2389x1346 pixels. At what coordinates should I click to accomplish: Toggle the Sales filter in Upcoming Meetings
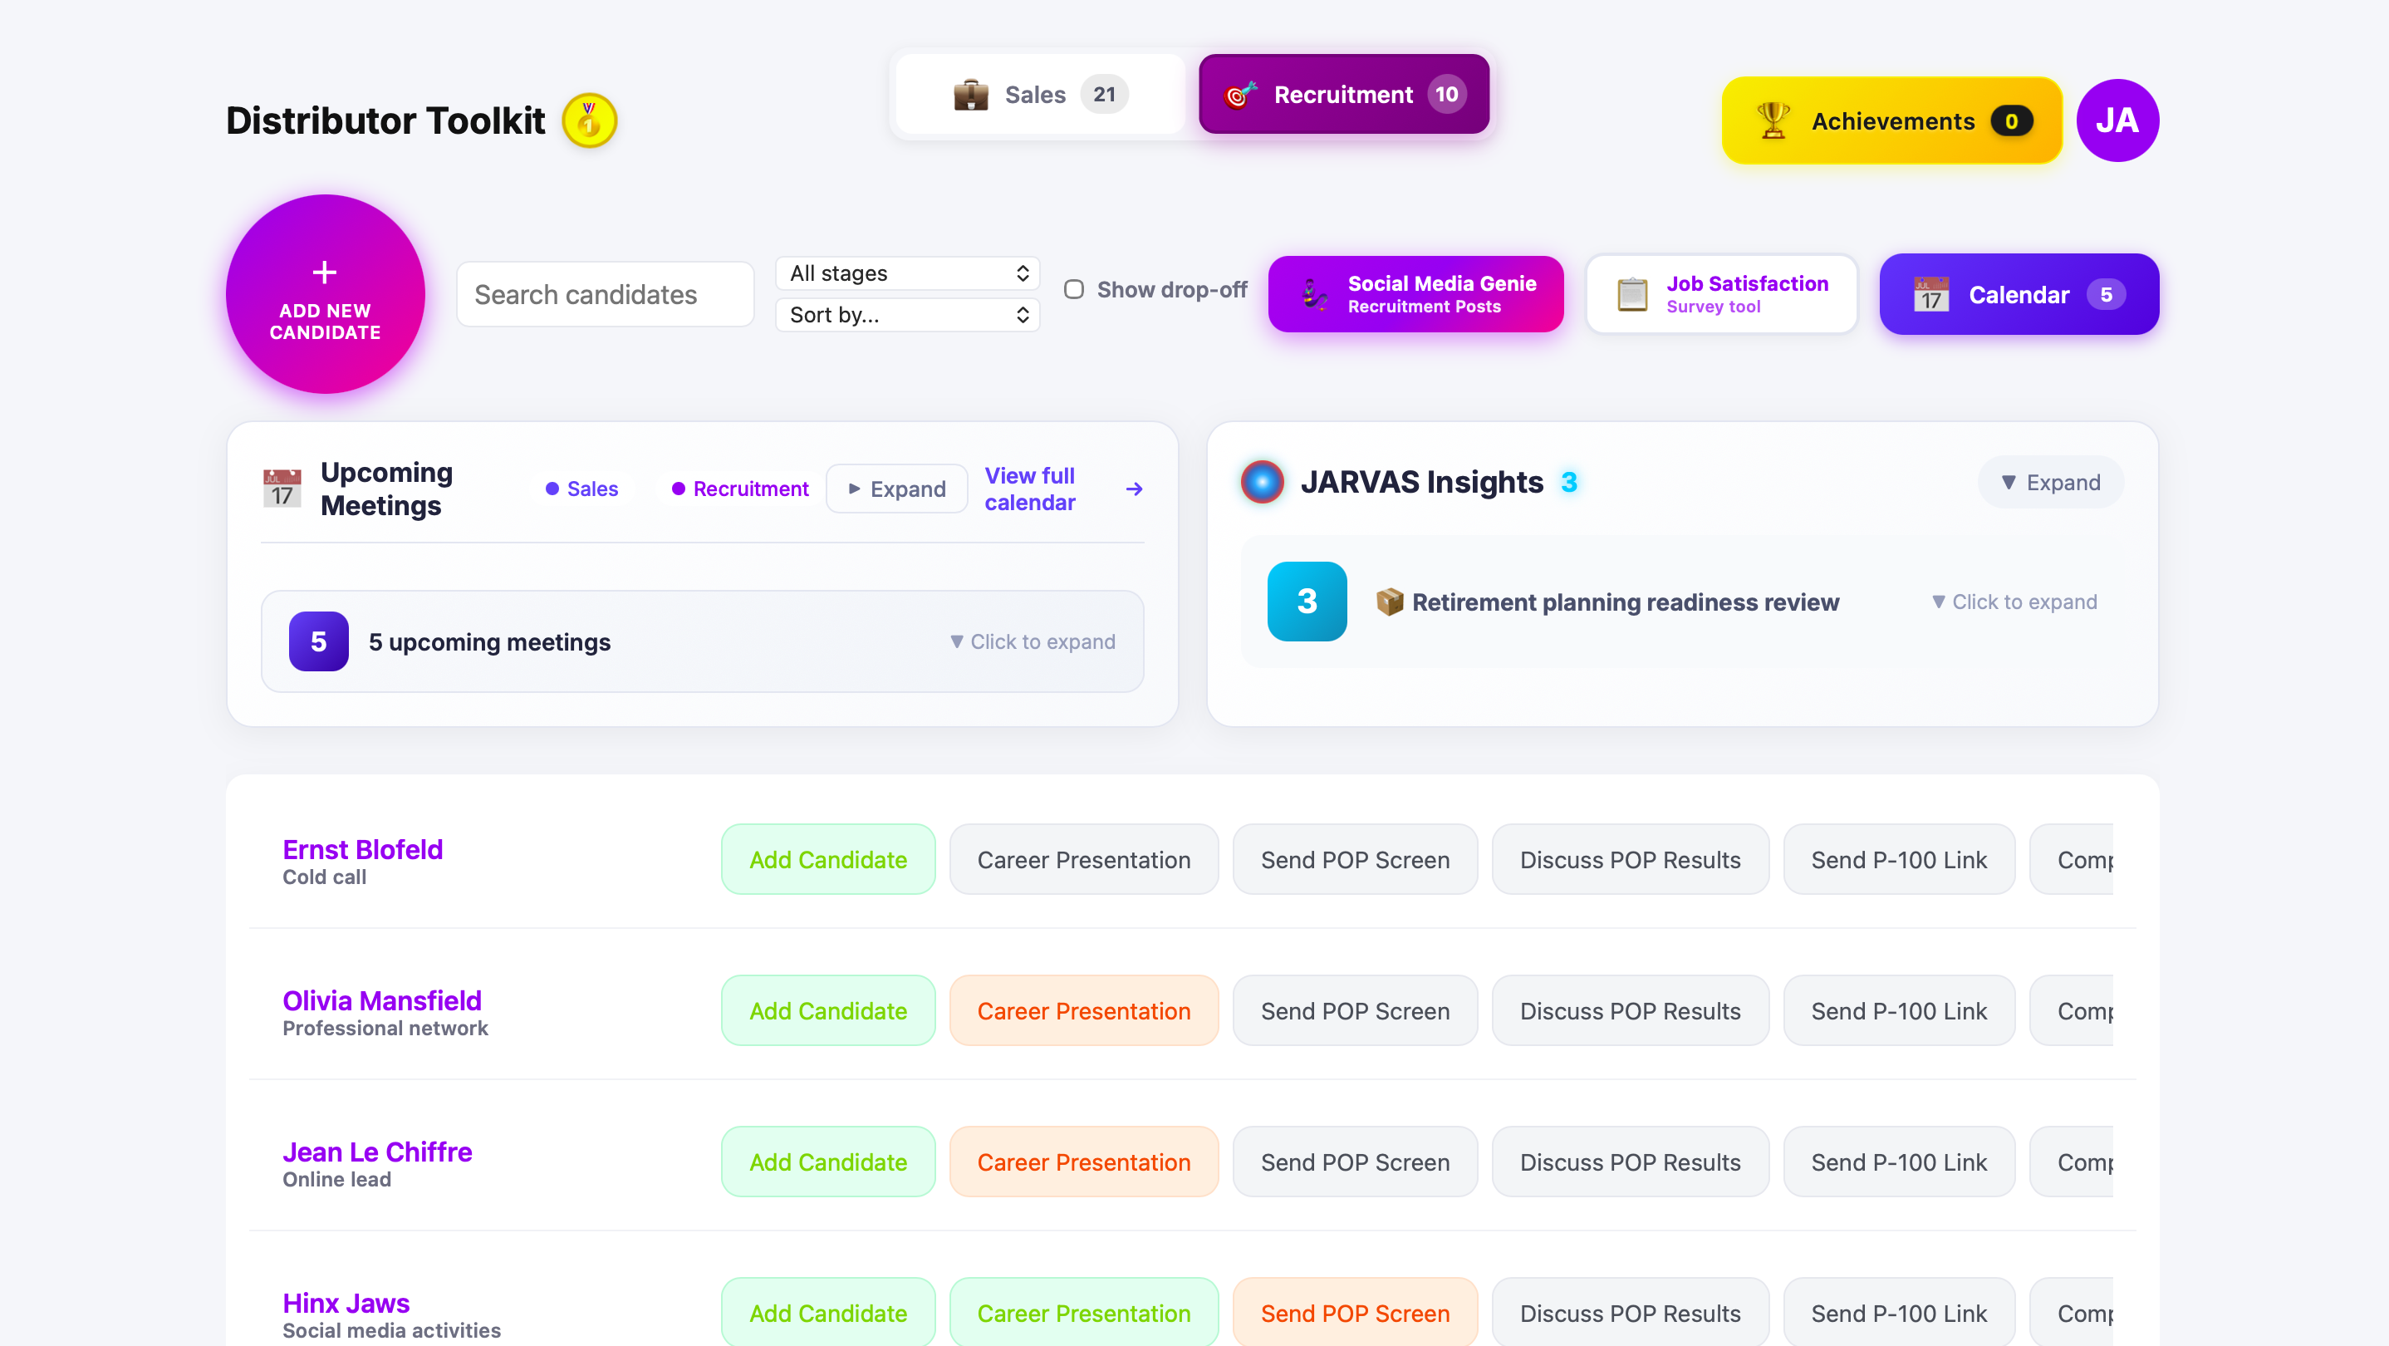581,489
